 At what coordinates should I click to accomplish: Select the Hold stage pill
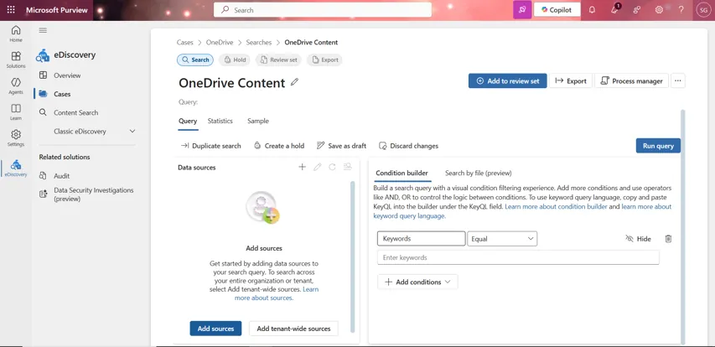[x=235, y=60]
